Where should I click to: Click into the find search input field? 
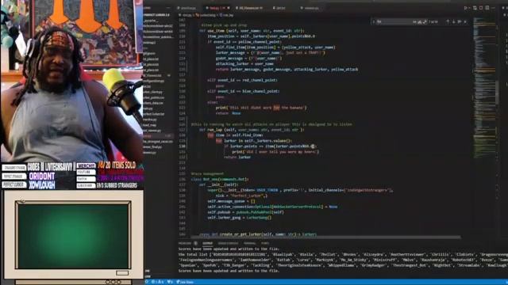click(394, 21)
